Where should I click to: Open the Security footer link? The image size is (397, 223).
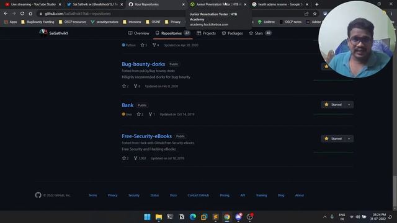(134, 196)
